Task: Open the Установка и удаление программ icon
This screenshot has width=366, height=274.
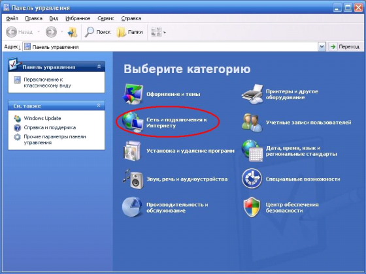Action: [x=132, y=151]
